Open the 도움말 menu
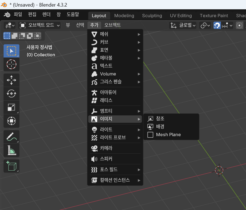Image resolution: width=246 pixels, height=210 pixels. (73, 14)
